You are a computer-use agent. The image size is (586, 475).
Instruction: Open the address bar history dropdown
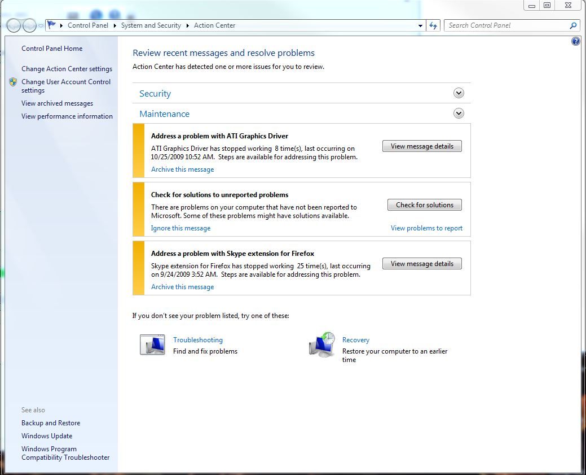[x=420, y=25]
